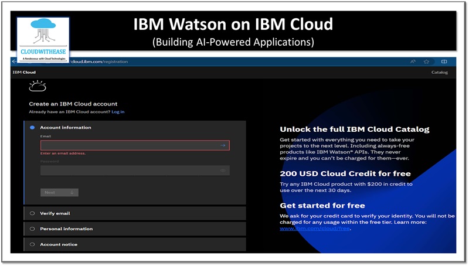
Task: Click the Next button
Action: point(59,193)
